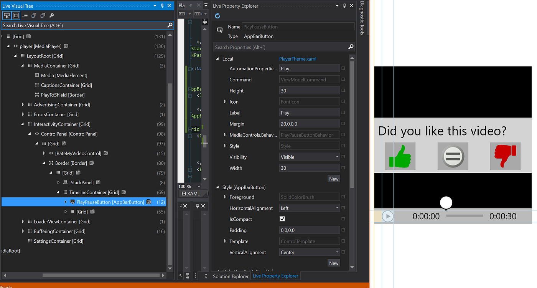Collapse the Local properties section

(x=217, y=59)
